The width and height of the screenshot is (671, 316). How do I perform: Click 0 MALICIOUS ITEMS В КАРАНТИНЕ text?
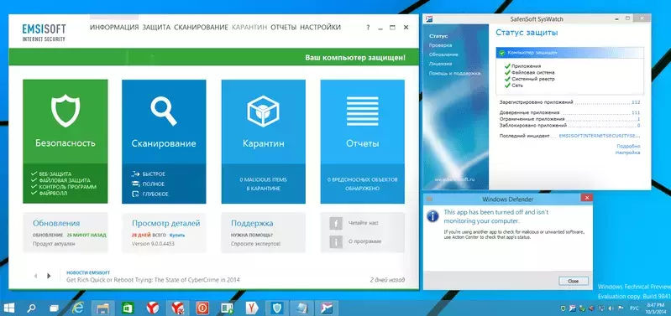pyautogui.click(x=263, y=184)
